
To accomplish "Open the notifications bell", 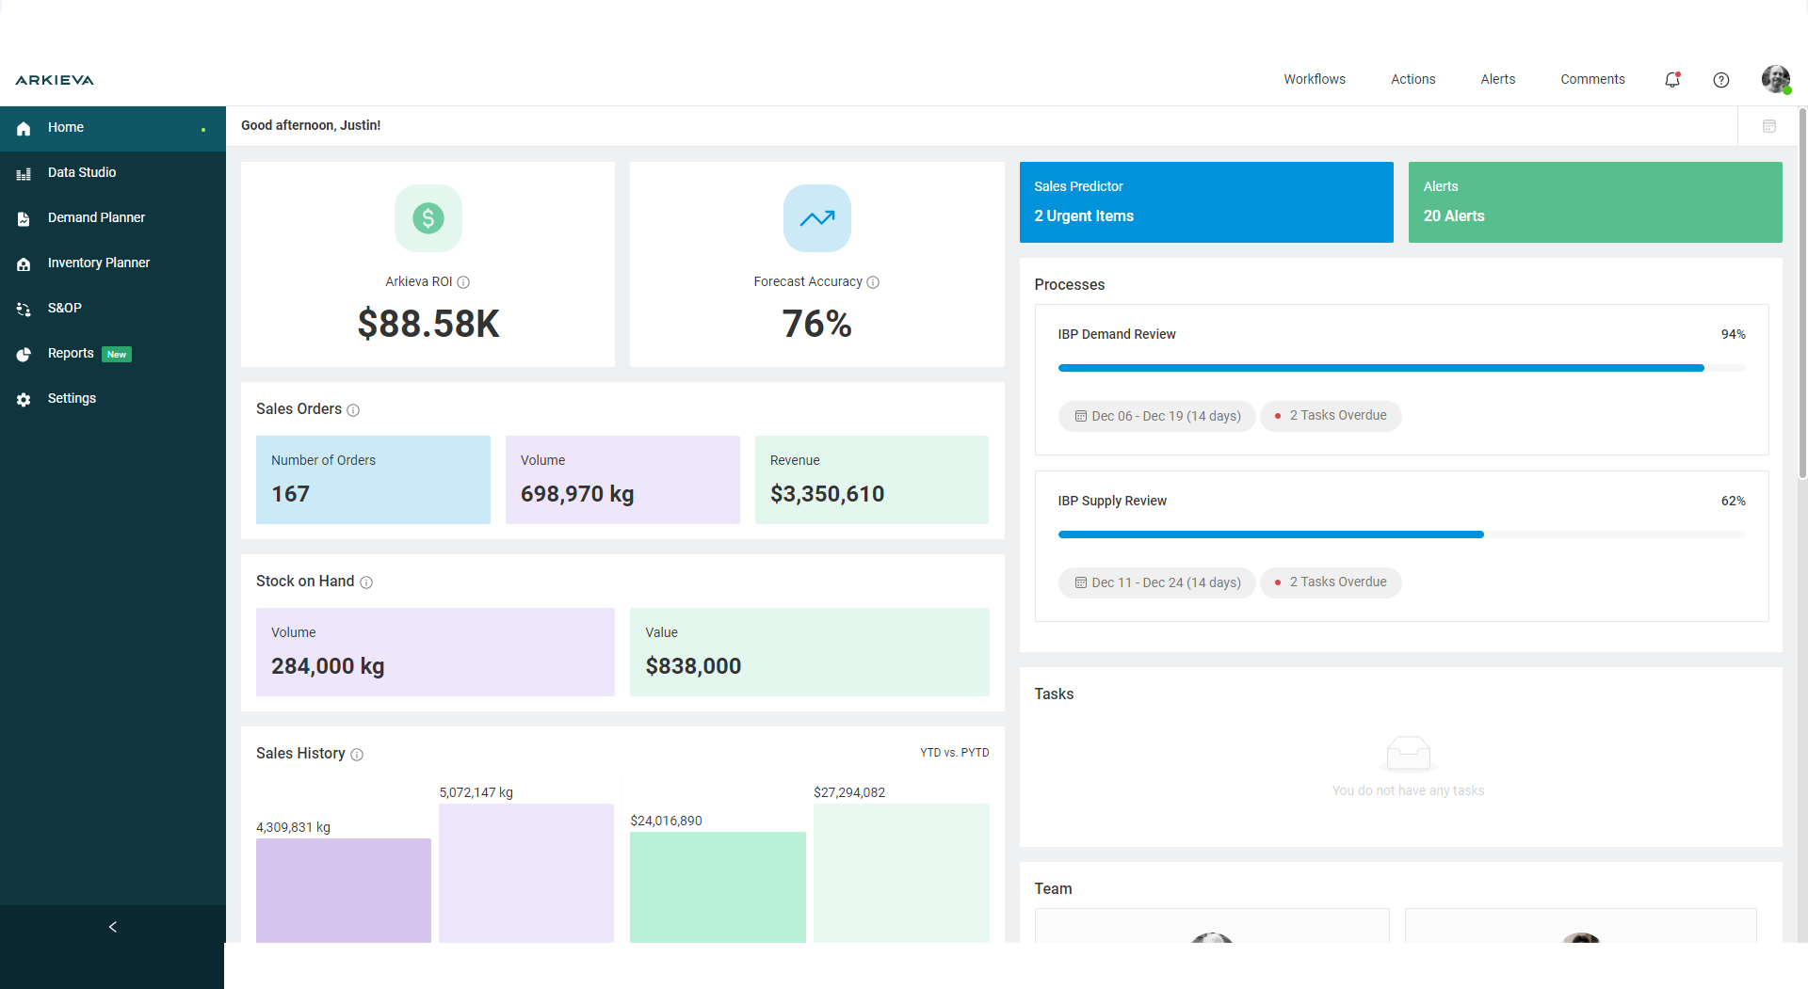I will [1672, 80].
